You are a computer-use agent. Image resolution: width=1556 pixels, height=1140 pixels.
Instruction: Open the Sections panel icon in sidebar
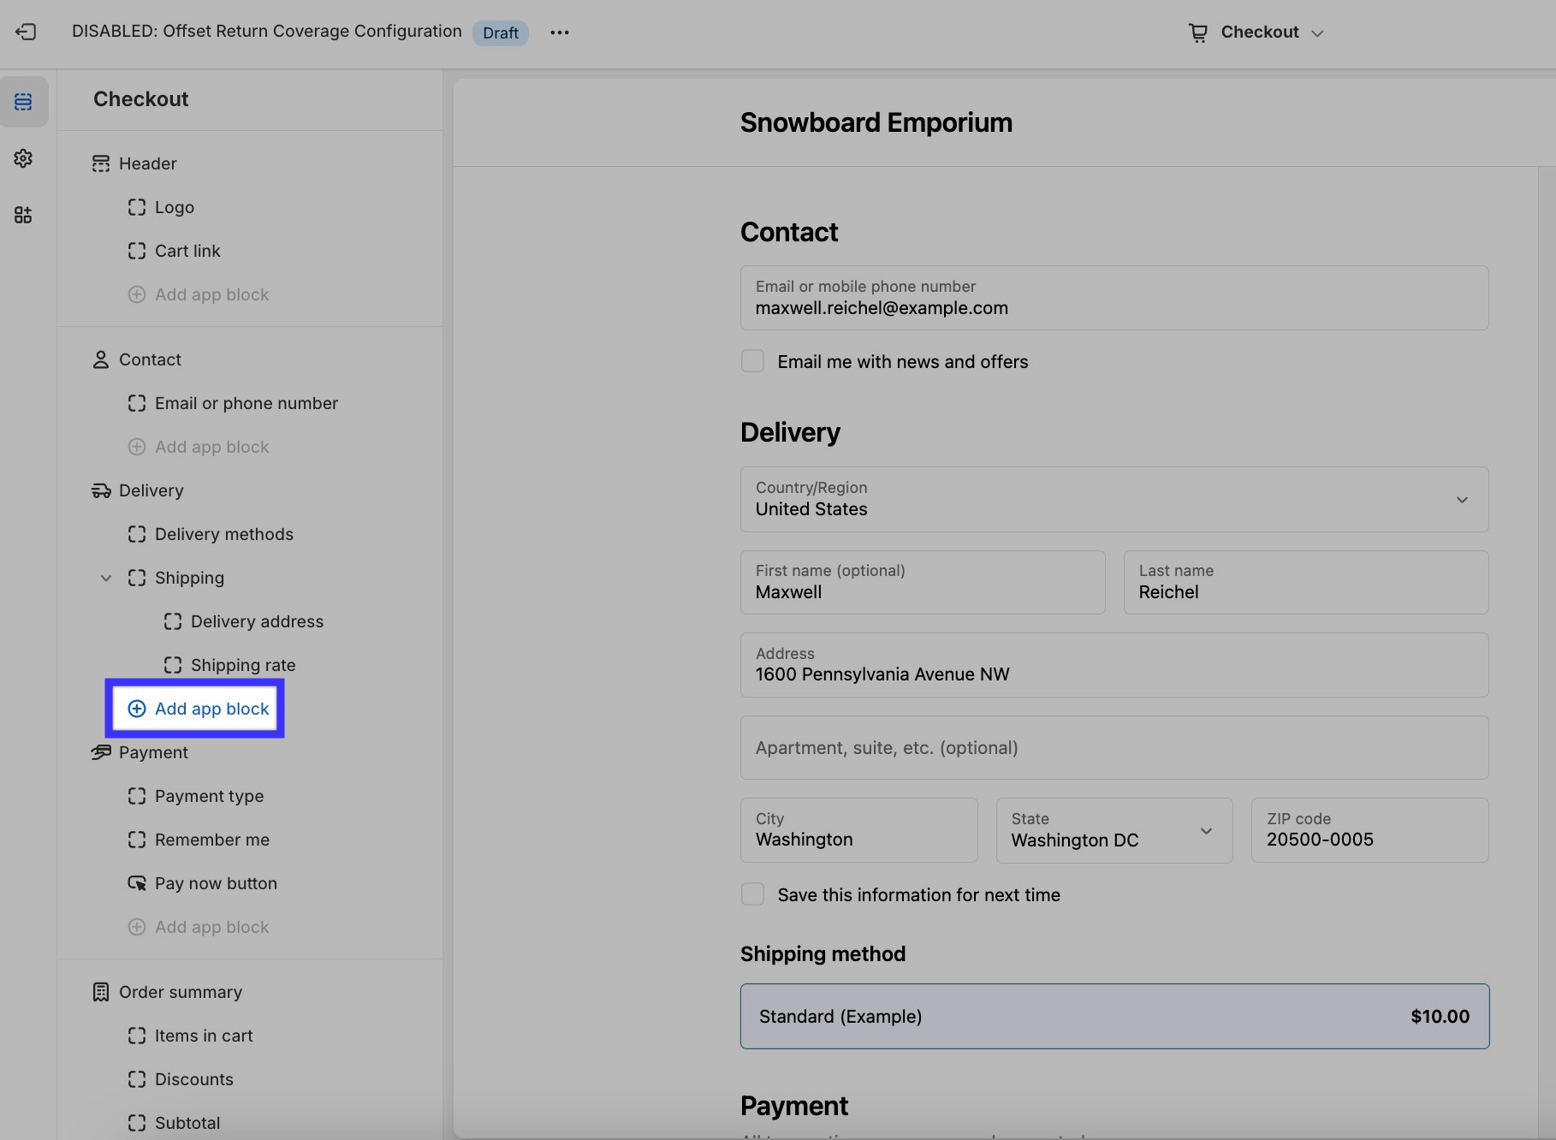pos(23,102)
